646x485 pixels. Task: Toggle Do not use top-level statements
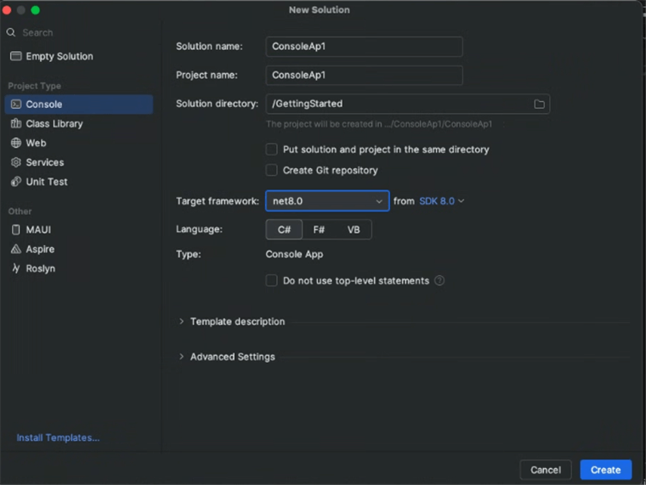272,281
